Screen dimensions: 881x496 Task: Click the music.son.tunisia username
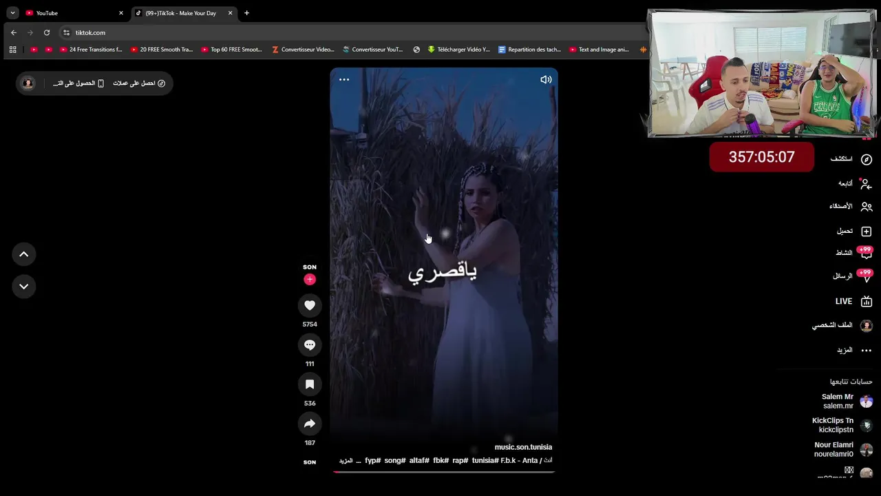click(523, 447)
